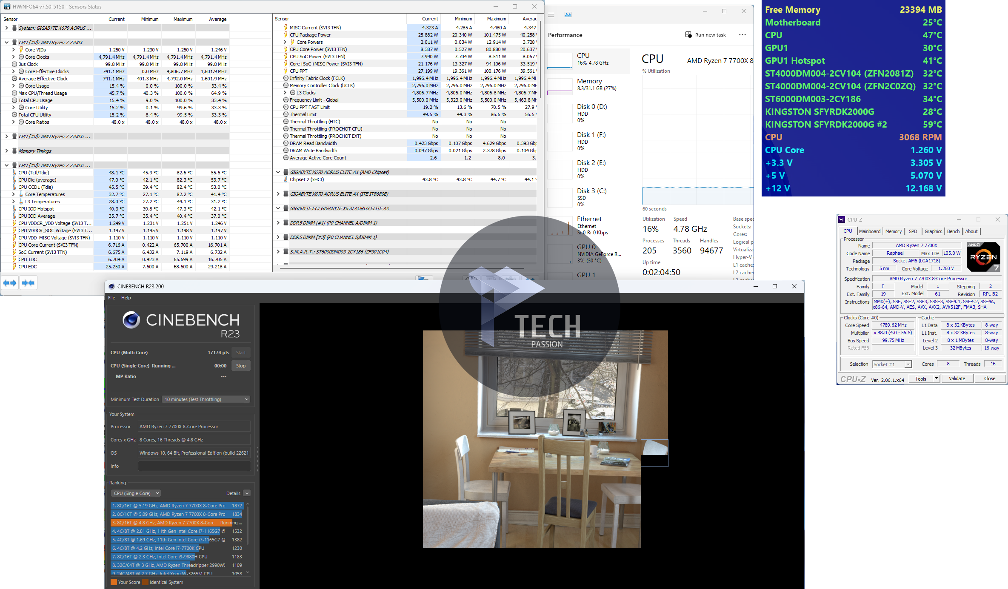Switch to the Mainboard tab in CPU-Z

869,231
